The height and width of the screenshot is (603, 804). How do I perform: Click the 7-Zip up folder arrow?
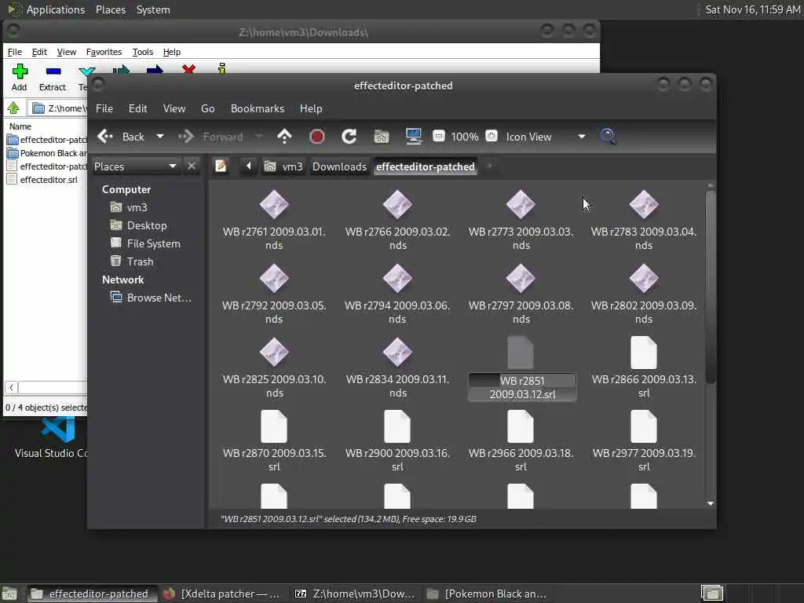tap(14, 108)
